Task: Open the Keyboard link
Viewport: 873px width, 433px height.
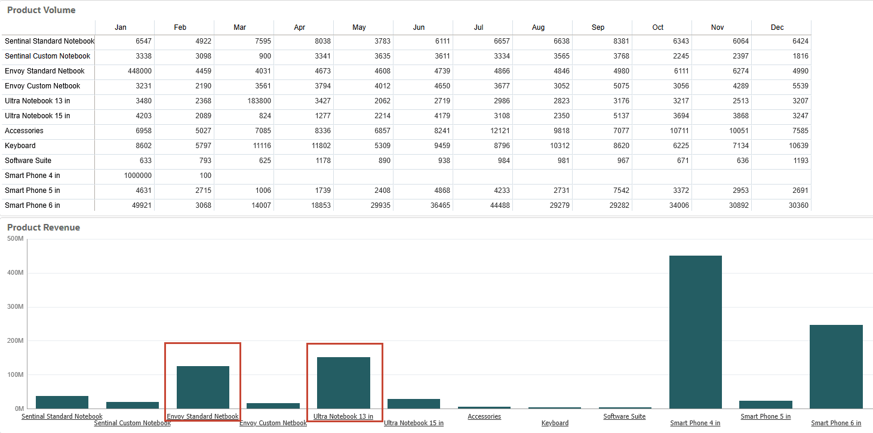Action: click(555, 423)
